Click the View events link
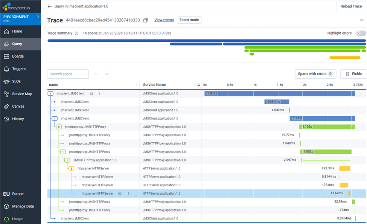The image size is (367, 224). (164, 20)
